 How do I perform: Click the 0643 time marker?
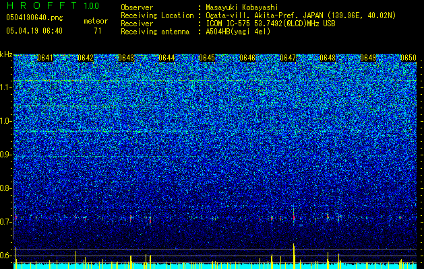[x=126, y=58]
